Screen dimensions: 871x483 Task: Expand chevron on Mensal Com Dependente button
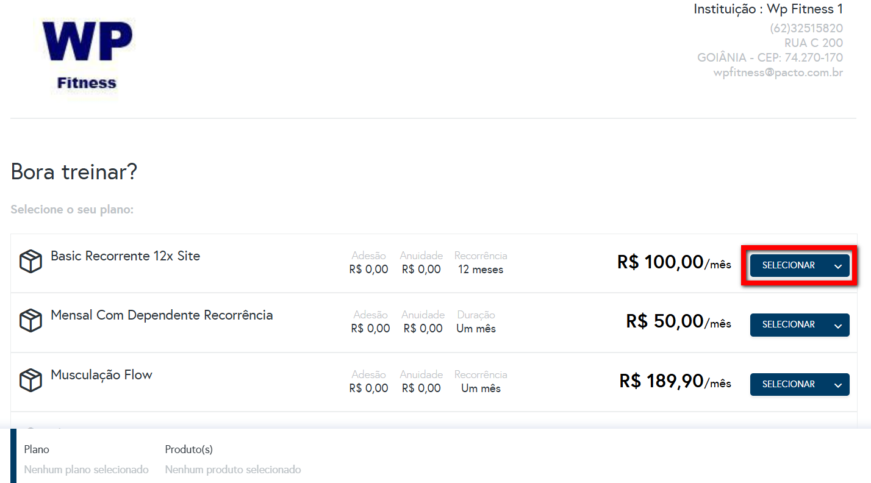[x=838, y=325]
